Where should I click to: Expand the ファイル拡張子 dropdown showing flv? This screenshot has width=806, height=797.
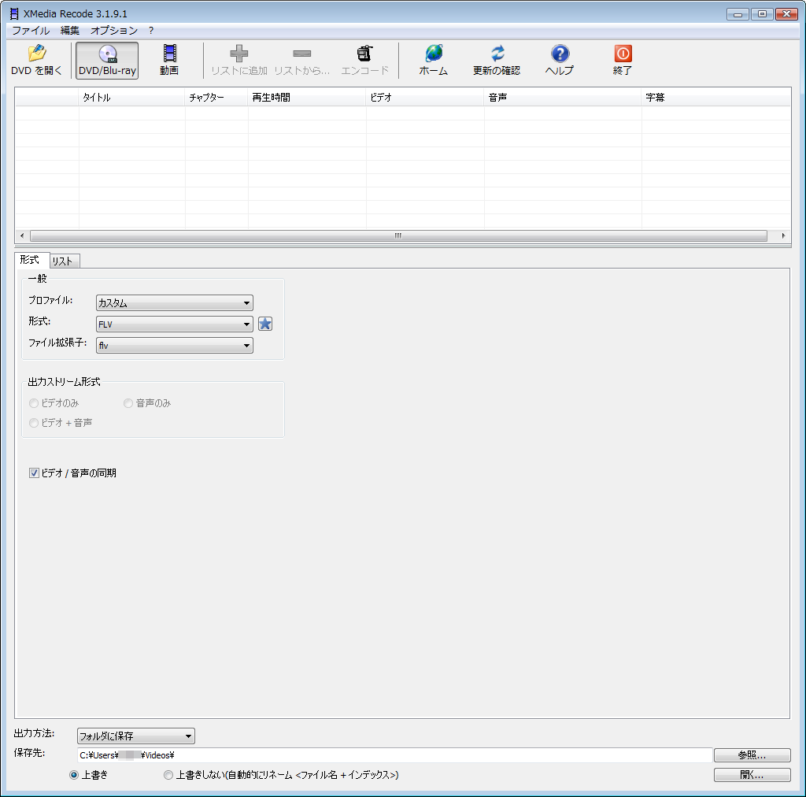(174, 346)
